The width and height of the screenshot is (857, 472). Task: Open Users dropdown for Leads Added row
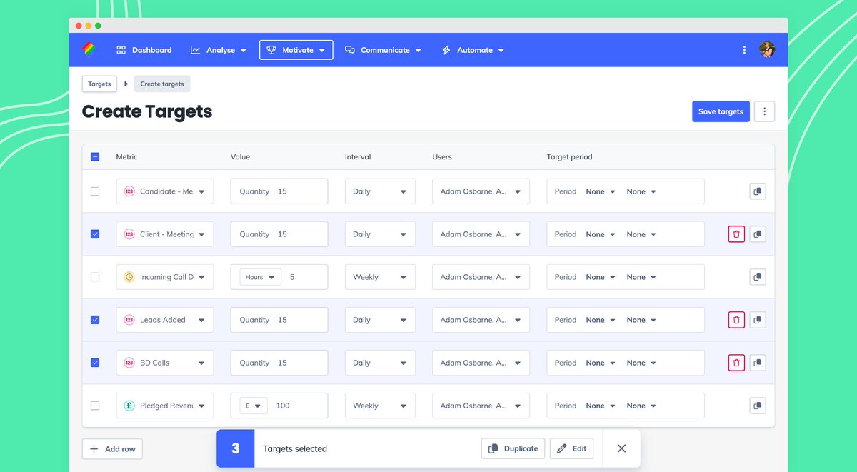tap(481, 320)
